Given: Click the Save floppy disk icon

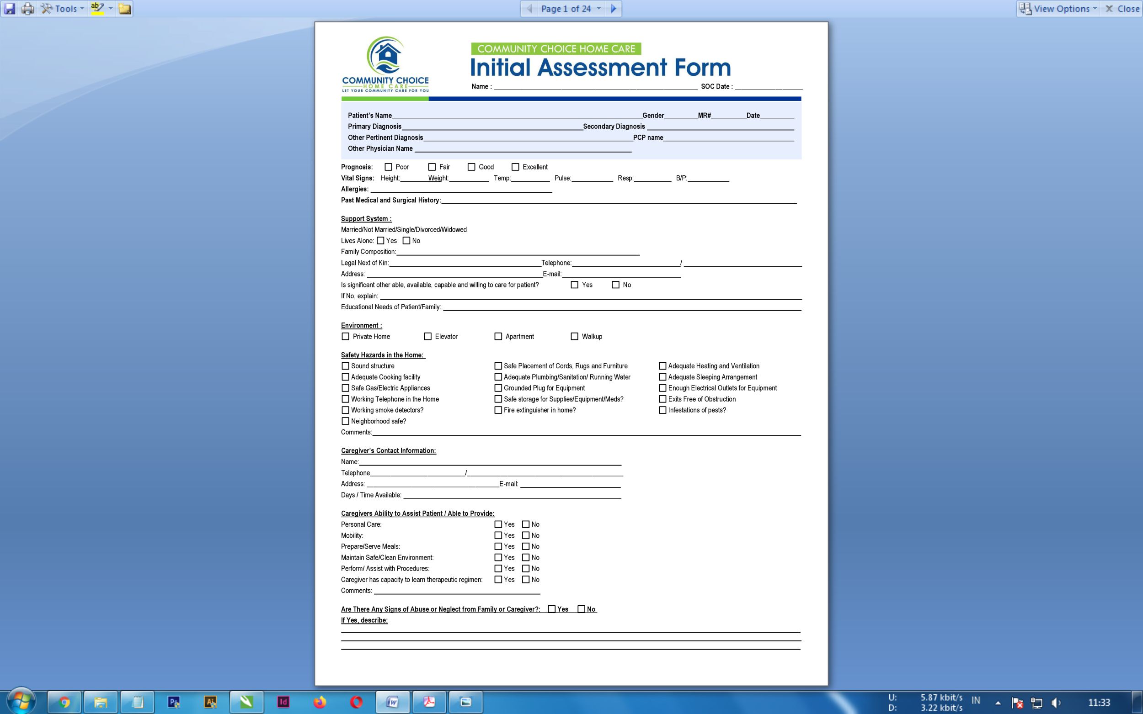Looking at the screenshot, I should pos(10,9).
